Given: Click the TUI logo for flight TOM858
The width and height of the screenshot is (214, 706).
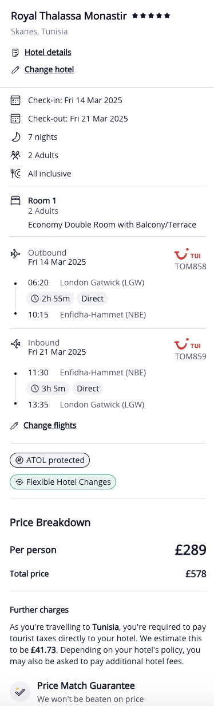Looking at the screenshot, I should pos(188,254).
